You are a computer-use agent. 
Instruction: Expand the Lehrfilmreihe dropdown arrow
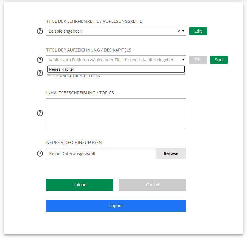pos(183,31)
